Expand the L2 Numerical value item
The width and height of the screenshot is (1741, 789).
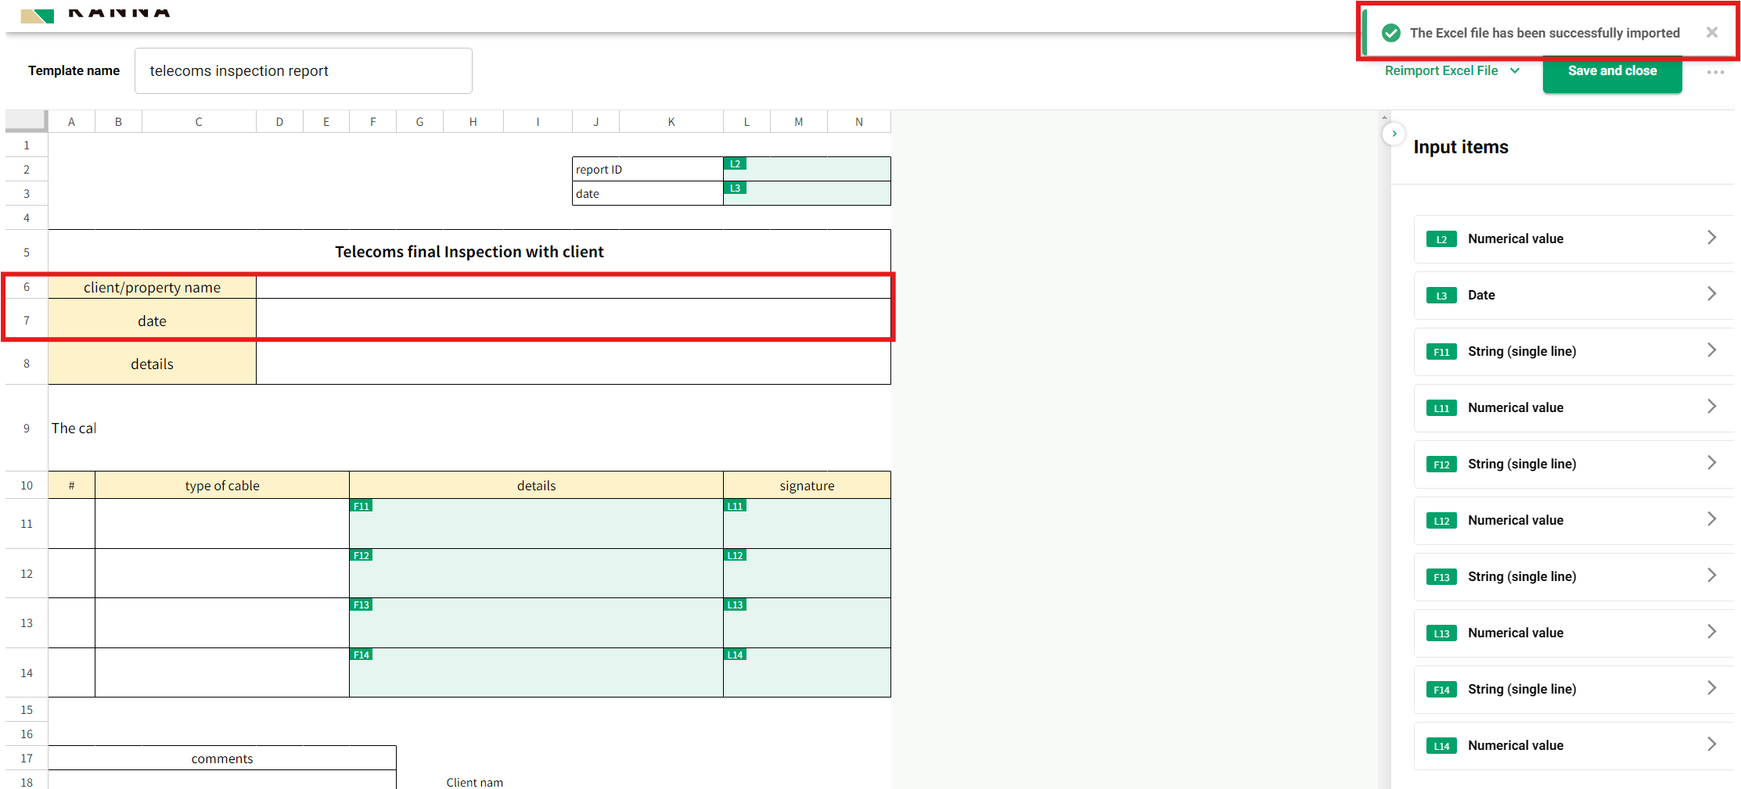[x=1573, y=238]
